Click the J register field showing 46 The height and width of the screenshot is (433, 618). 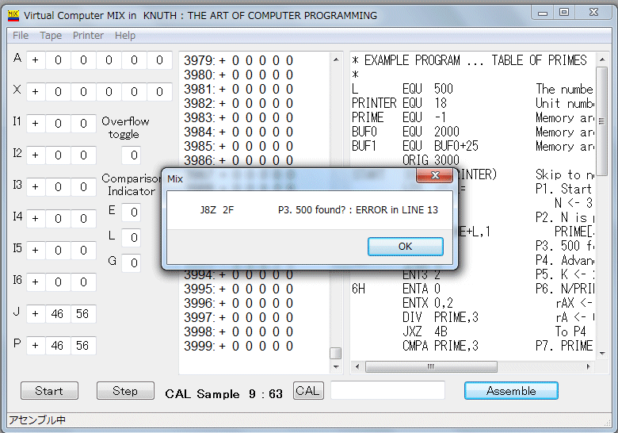tap(58, 314)
